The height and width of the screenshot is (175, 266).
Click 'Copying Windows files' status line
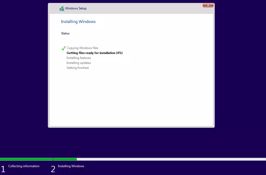point(83,48)
